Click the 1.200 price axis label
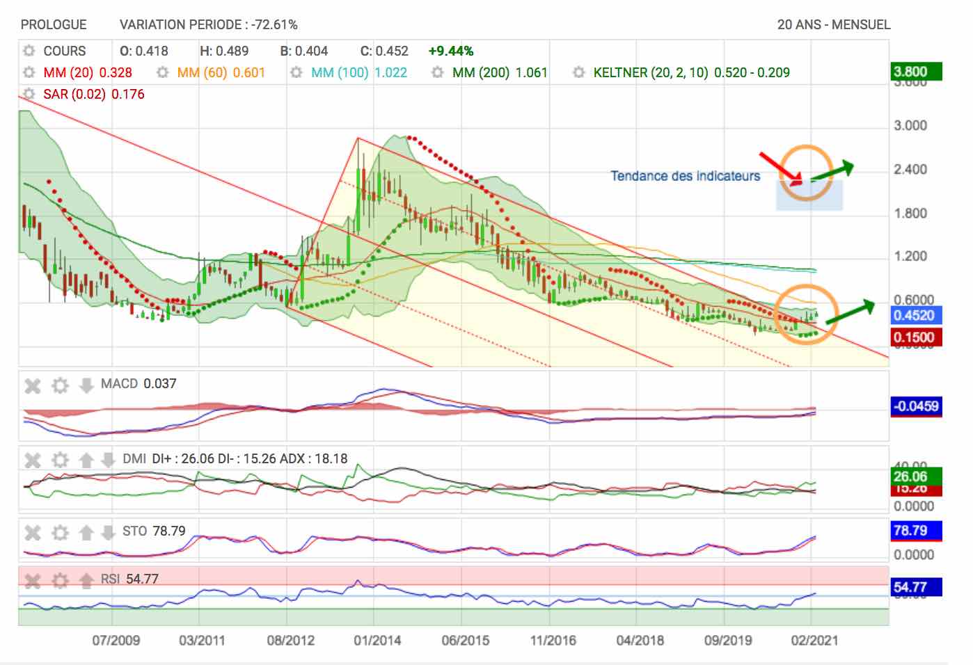 coord(910,256)
